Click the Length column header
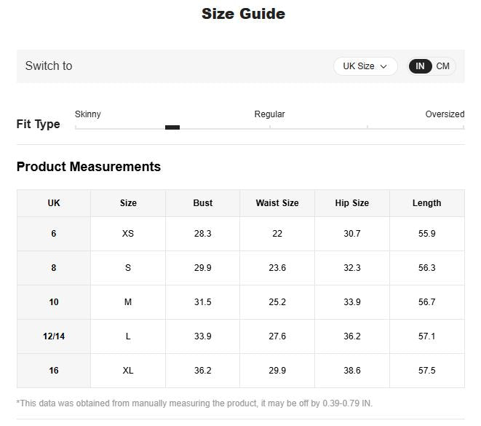 pyautogui.click(x=426, y=203)
